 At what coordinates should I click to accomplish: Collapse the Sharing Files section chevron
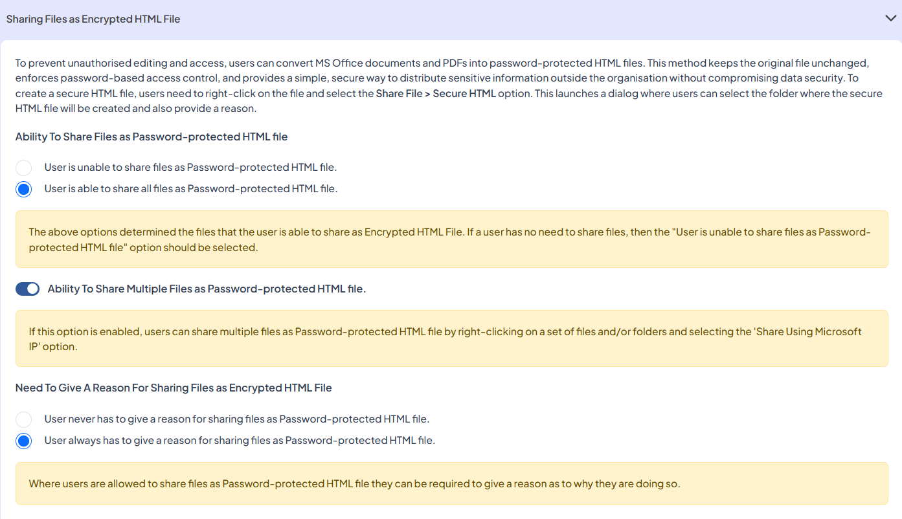tap(890, 18)
